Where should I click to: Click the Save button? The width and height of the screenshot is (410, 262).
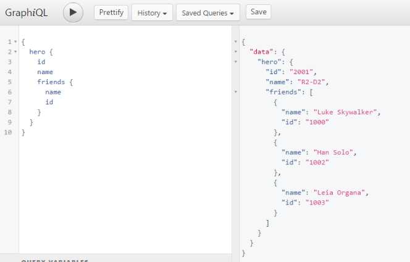click(258, 12)
